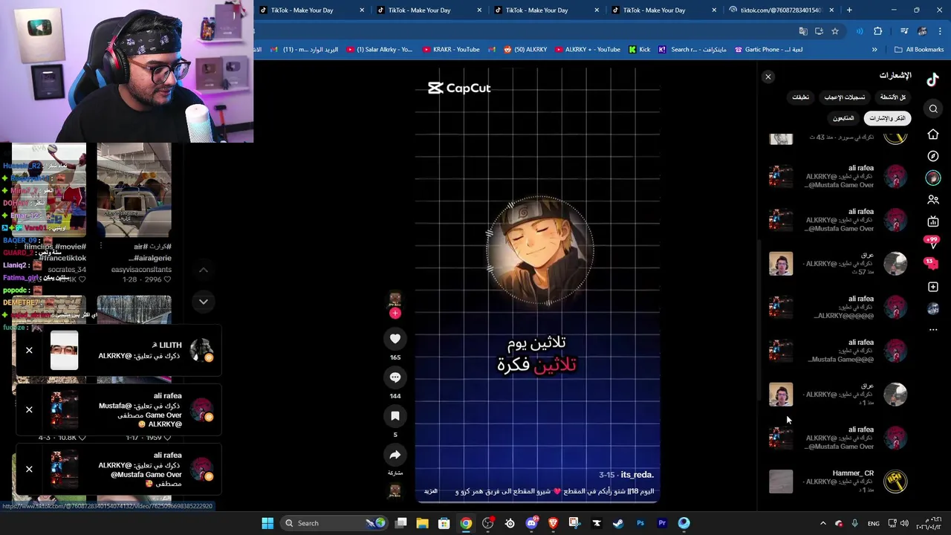Click the upload plus icon in sidebar
Image resolution: width=951 pixels, height=535 pixels.
[x=933, y=287]
